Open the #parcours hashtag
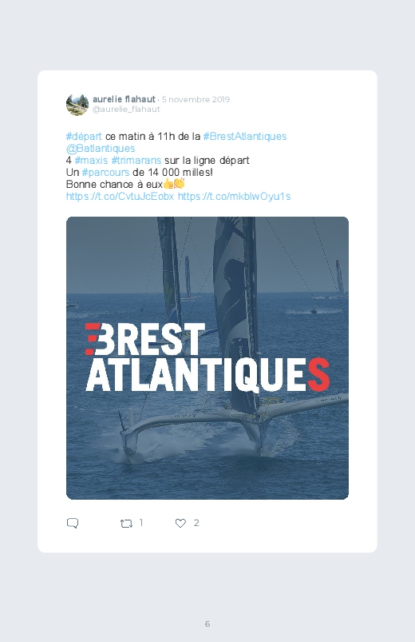Image resolution: width=415 pixels, height=642 pixels. click(x=105, y=172)
